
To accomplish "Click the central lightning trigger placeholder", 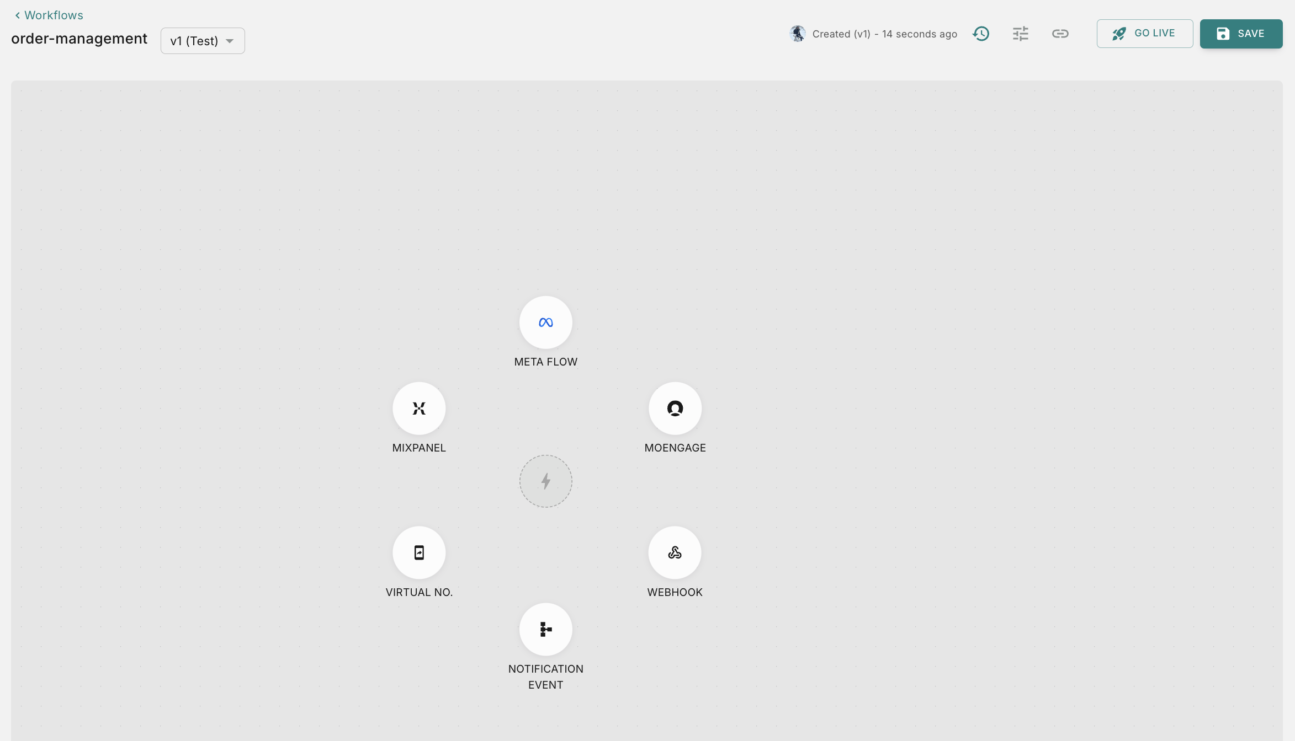I will pos(545,481).
